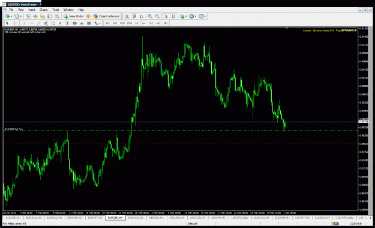The height and width of the screenshot is (228, 375).
Task: Select the Crosshair tool
Action: (x=14, y=23)
